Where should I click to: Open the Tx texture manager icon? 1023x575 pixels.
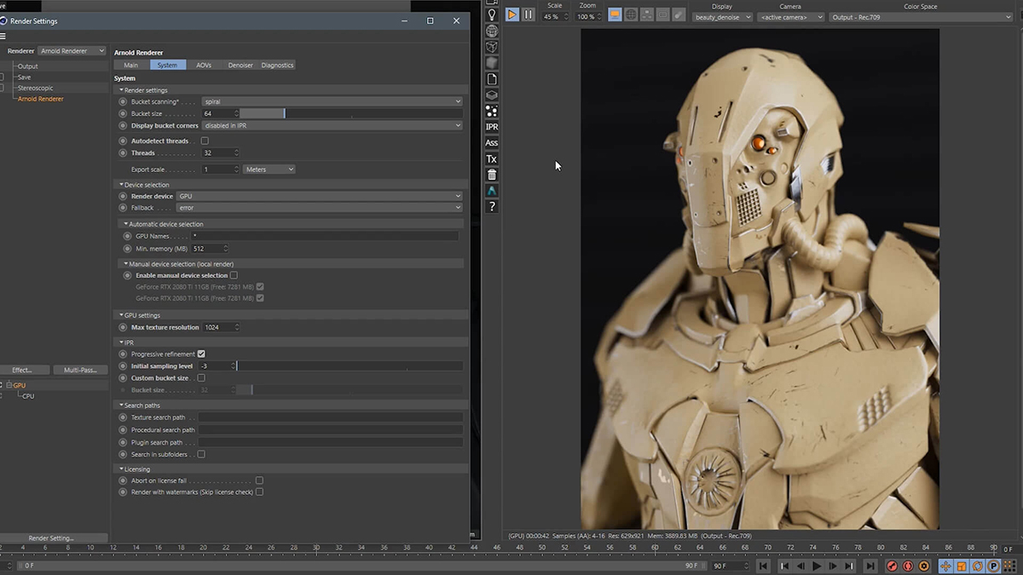(x=492, y=159)
